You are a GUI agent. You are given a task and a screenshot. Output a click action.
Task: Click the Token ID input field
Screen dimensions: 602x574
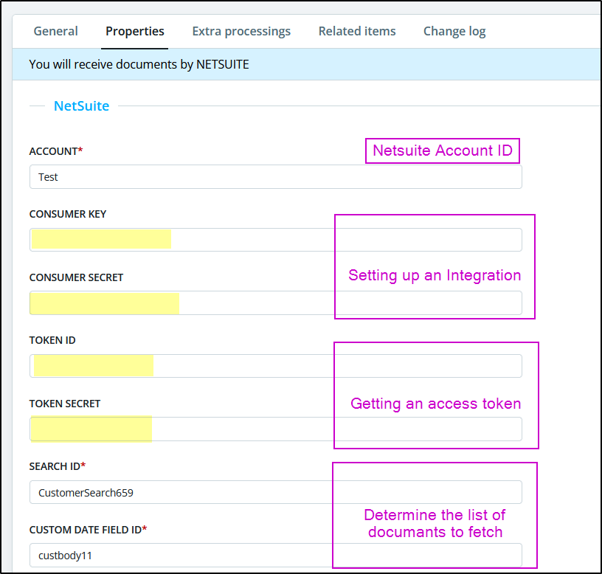tap(276, 366)
